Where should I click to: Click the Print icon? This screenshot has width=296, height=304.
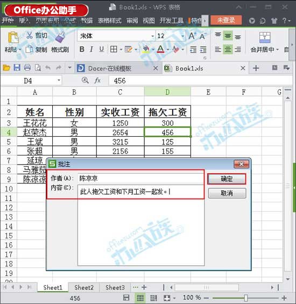tap(27, 67)
